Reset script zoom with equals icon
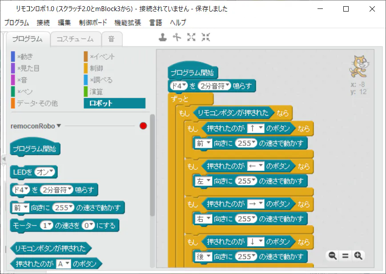This screenshot has height=274, width=386. 345,255
